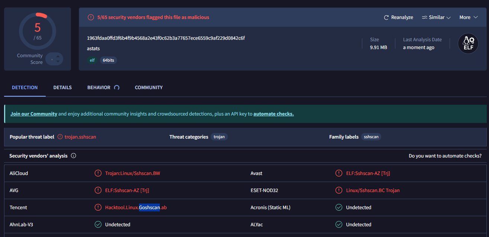Screen dimensions: 489x237
Task: Click the Similar waves icon
Action: tap(425, 17)
